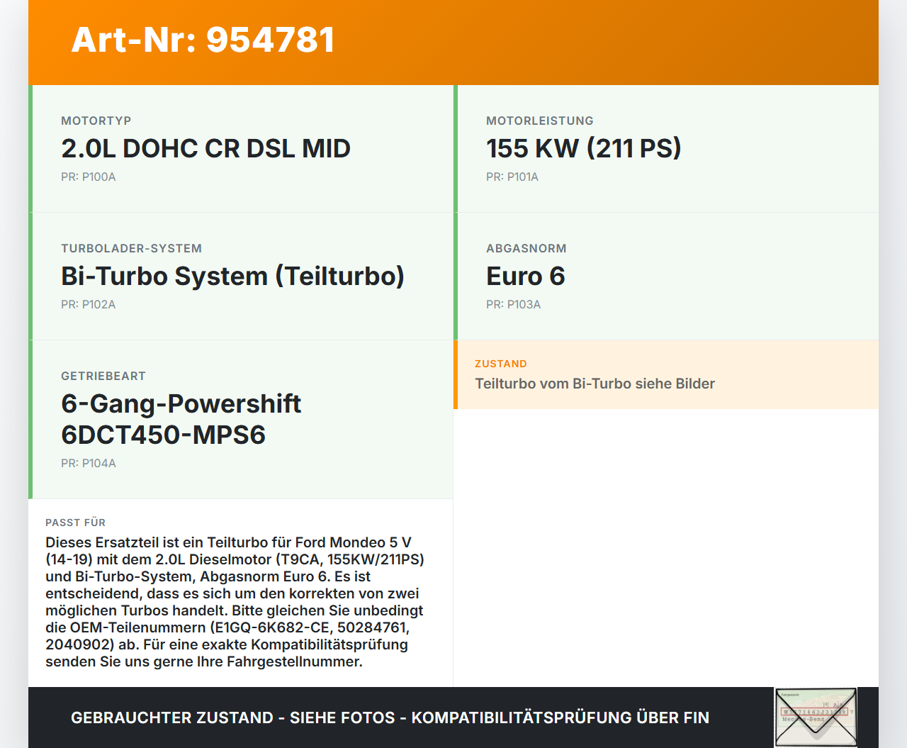Click the TURBOLADER-SYSTEM label

tap(132, 249)
